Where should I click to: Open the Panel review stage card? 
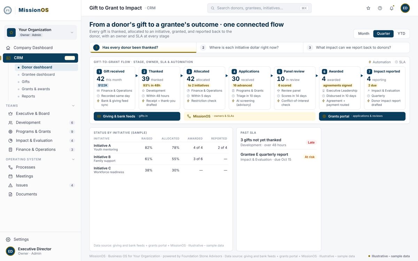pos(295,88)
